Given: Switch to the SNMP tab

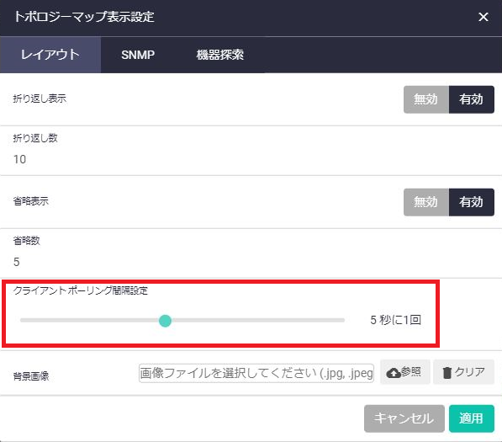Looking at the screenshot, I should point(138,55).
